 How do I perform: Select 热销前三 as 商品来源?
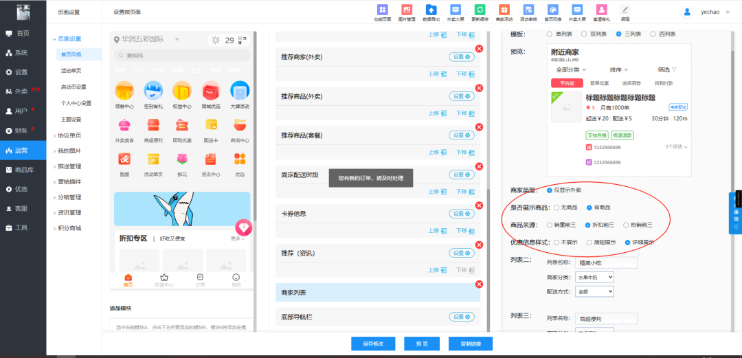point(626,225)
